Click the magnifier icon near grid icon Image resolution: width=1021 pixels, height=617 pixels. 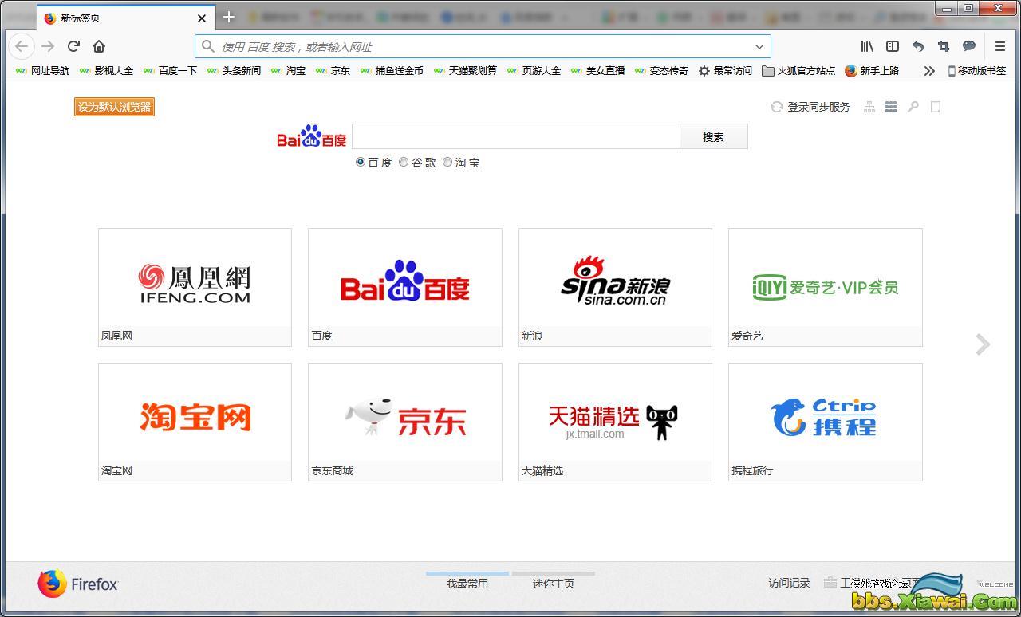pyautogui.click(x=913, y=107)
